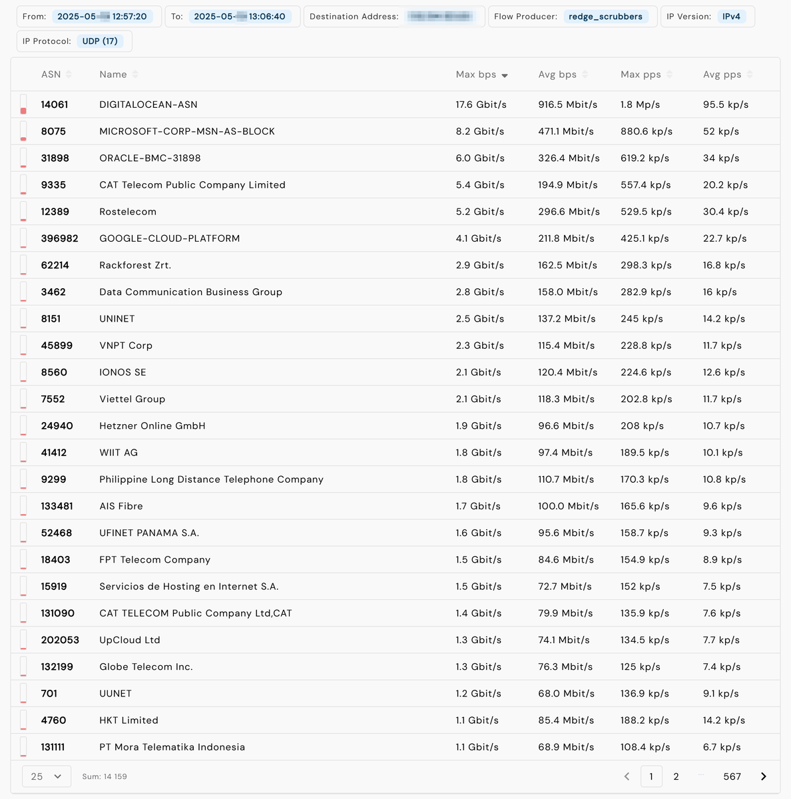Click Data Communication Business Group name
Image resolution: width=791 pixels, height=799 pixels.
click(x=191, y=292)
